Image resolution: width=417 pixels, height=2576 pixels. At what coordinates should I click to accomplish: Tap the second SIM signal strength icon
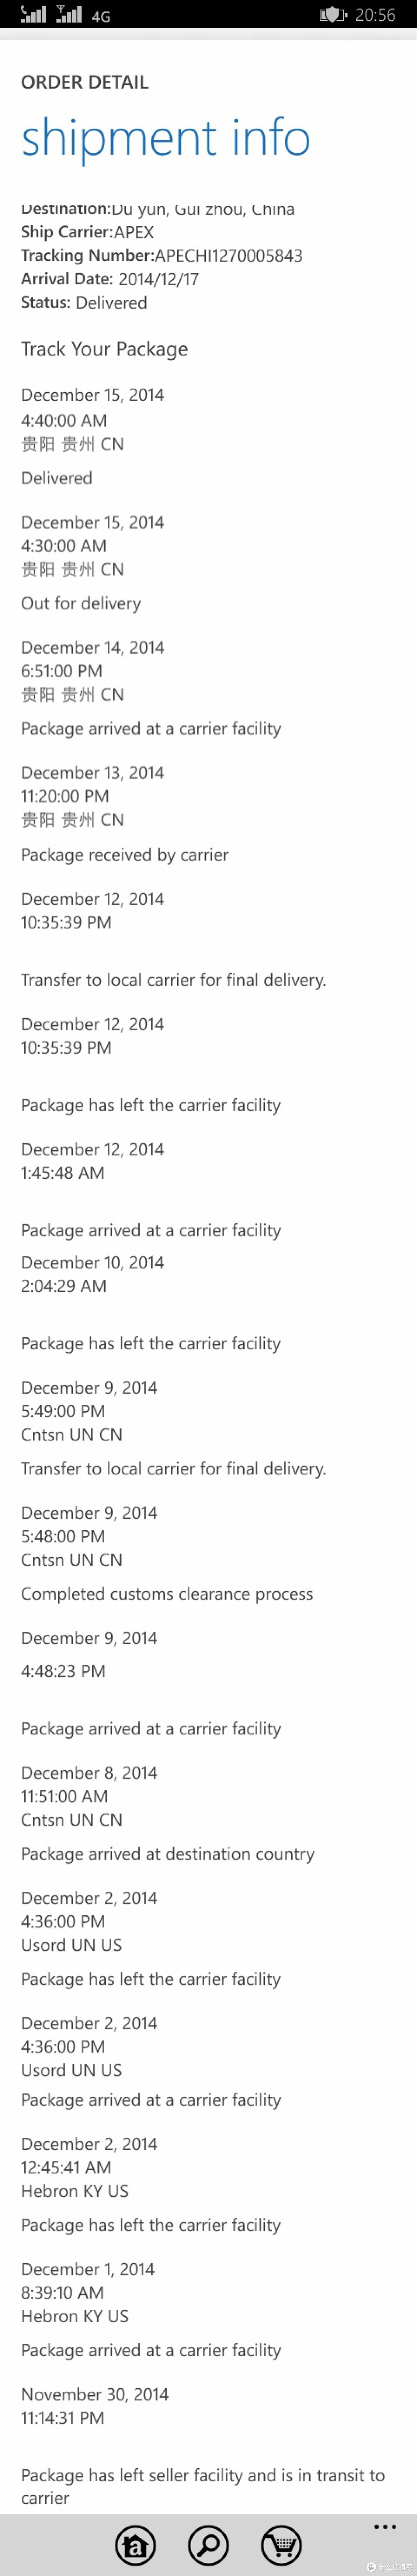coord(69,14)
